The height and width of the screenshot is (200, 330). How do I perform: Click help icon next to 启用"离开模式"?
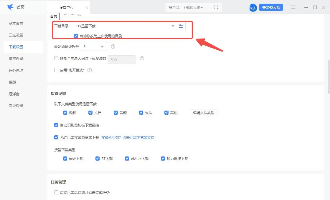pyautogui.click(x=90, y=70)
